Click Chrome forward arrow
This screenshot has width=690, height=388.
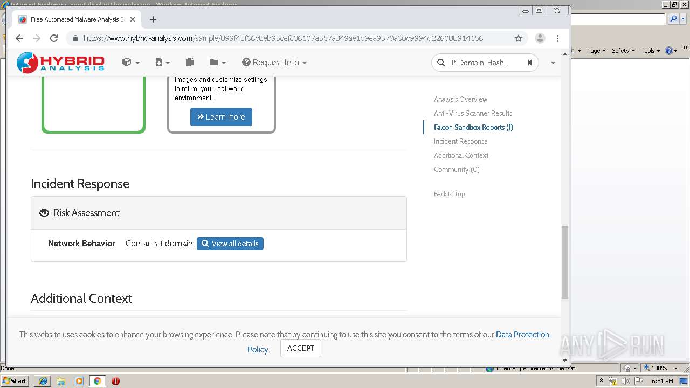[37, 38]
